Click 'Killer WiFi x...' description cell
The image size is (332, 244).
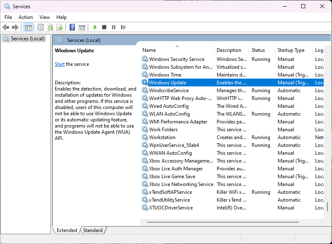coord(231,192)
